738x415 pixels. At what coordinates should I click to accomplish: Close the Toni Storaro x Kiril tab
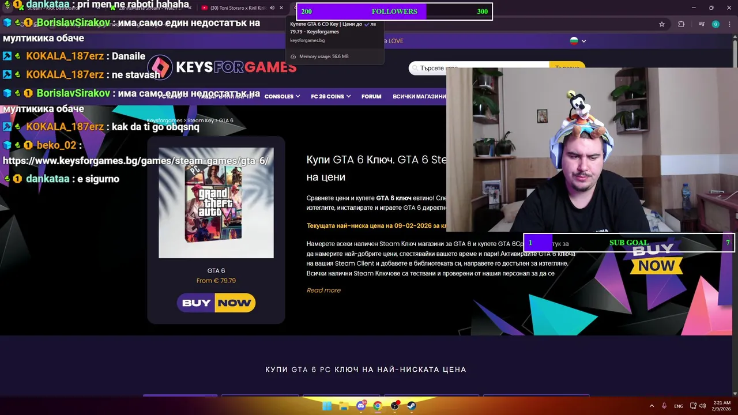point(281,8)
